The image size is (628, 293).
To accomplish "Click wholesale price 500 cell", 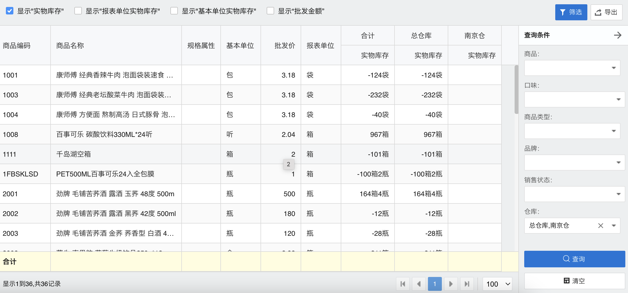I will [x=281, y=194].
